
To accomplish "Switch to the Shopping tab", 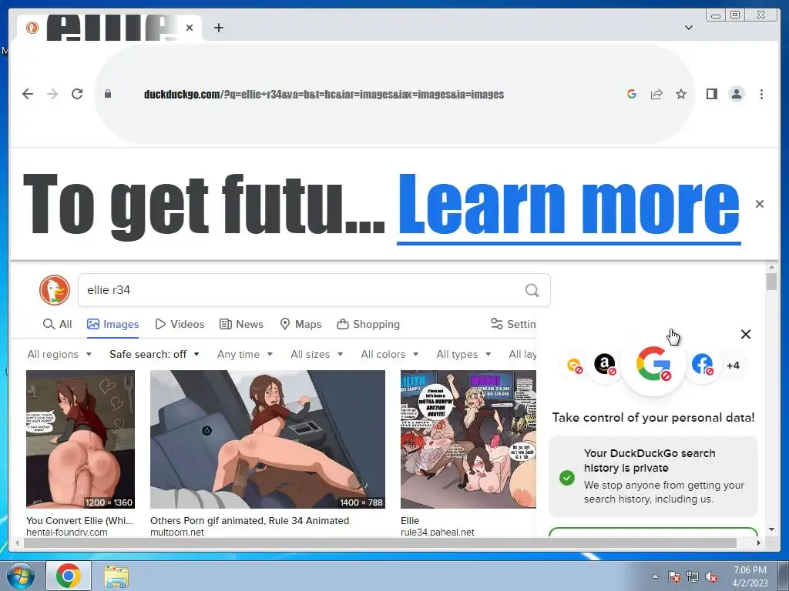I will click(368, 324).
